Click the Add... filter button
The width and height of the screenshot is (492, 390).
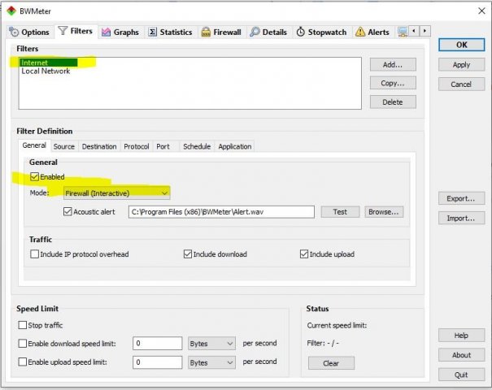click(393, 64)
